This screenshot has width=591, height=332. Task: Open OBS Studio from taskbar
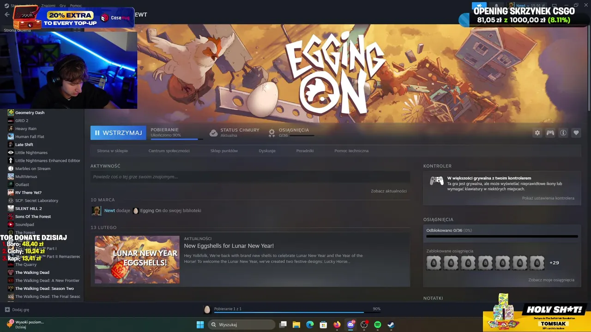click(364, 325)
